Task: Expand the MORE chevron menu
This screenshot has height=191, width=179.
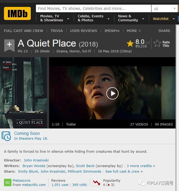Action: pos(134,31)
